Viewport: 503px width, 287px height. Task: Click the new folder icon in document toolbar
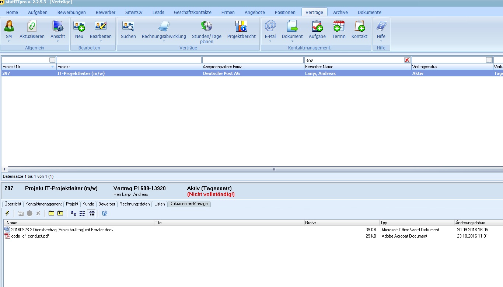point(51,213)
